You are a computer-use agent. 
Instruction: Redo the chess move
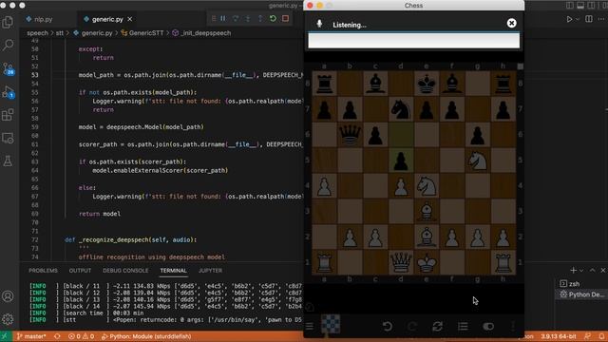coord(412,326)
